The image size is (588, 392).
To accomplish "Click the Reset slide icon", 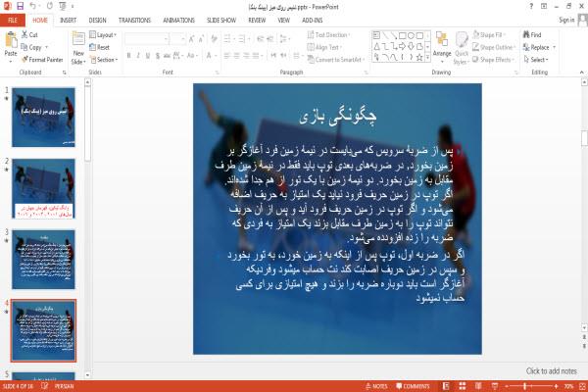I will (x=93, y=47).
